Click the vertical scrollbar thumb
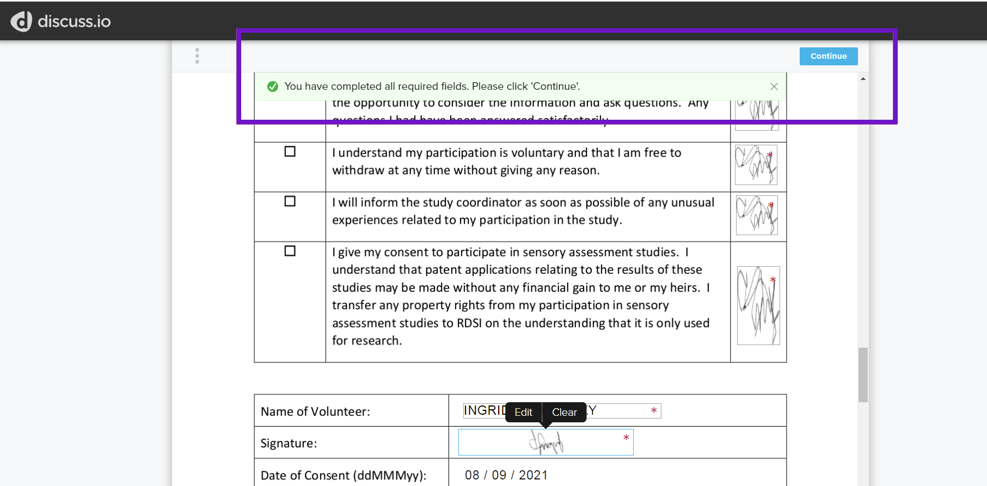987x486 pixels. [x=863, y=374]
